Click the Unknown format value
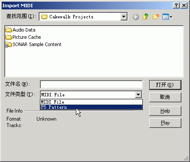The height and width of the screenshot is (162, 190). 46,119
